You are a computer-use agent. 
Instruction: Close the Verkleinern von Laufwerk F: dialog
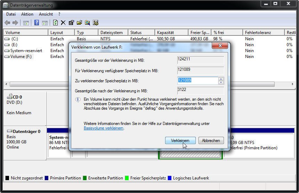[x=220, y=45]
